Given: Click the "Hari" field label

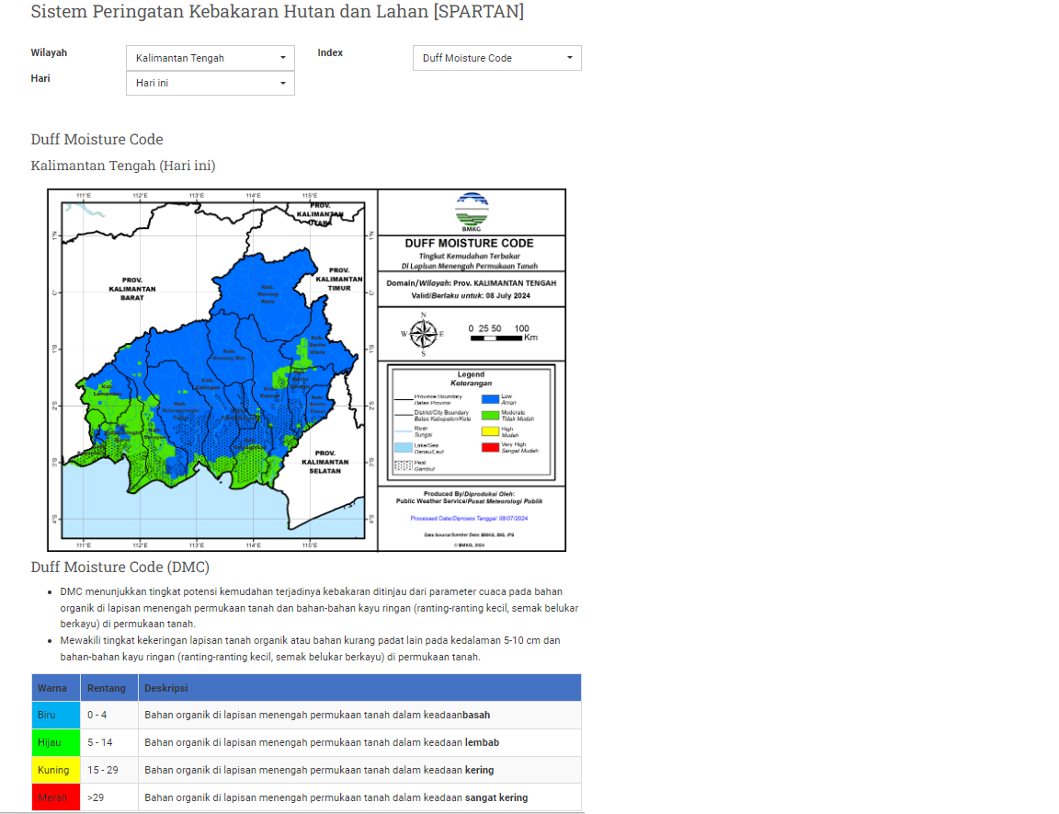Looking at the screenshot, I should click(40, 78).
